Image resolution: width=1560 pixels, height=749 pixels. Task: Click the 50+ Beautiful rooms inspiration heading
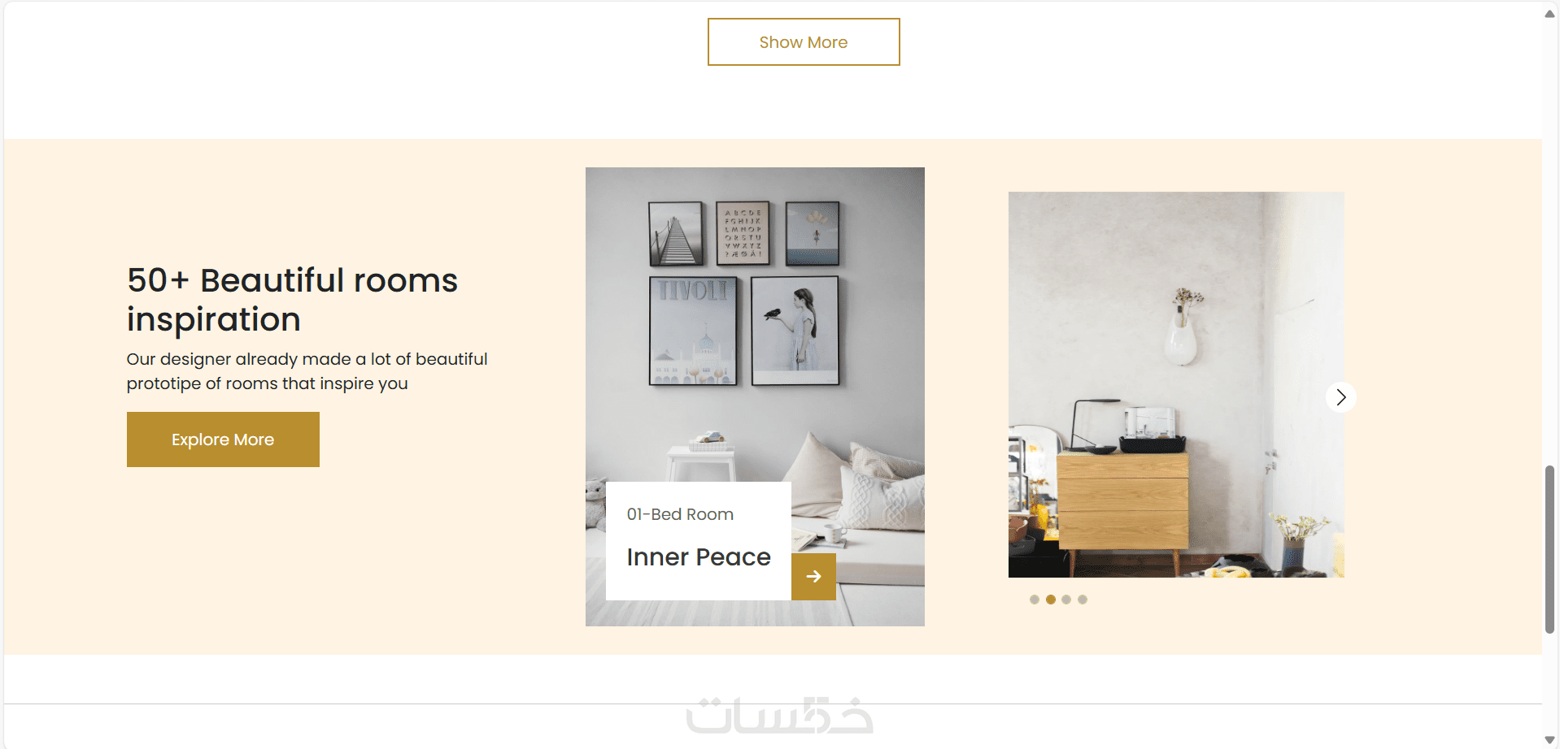click(293, 300)
